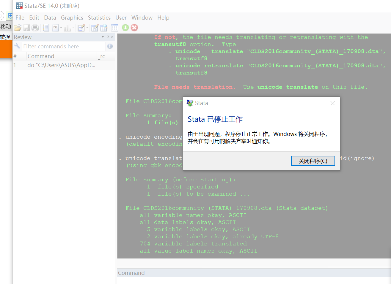Click '704 variable labels translated' line
Viewport: 391px width, 284px height.
click(193, 244)
